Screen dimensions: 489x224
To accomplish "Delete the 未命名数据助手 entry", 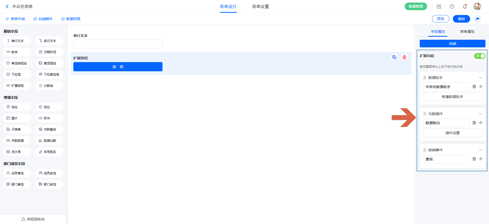I will pyautogui.click(x=474, y=87).
